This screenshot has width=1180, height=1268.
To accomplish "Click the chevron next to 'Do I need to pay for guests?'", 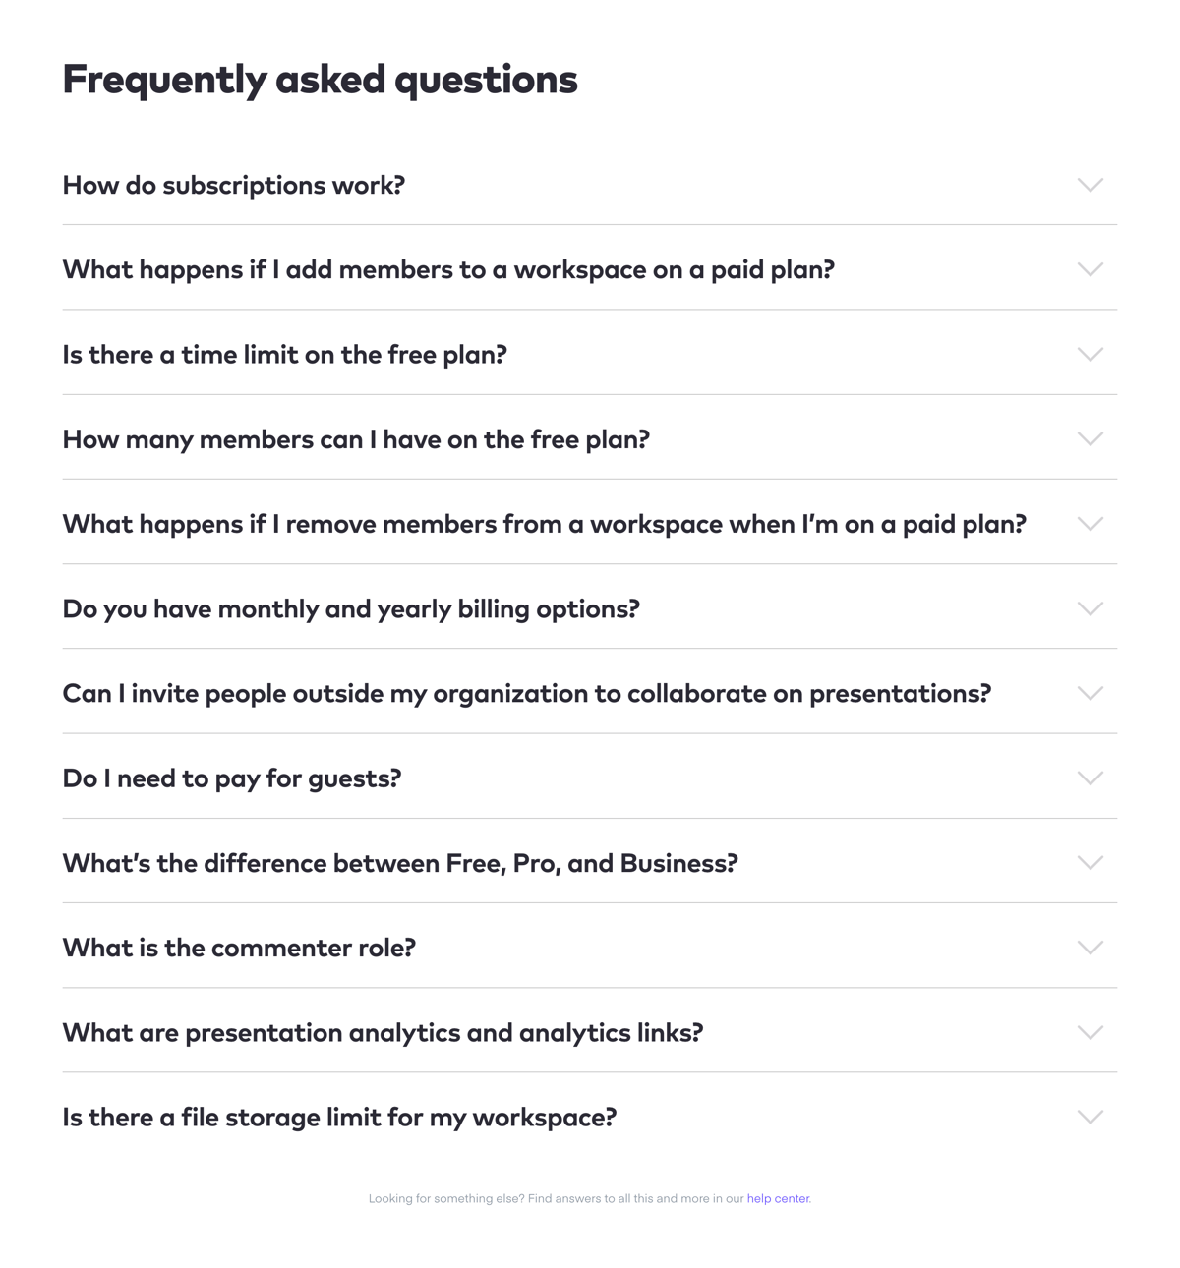I will point(1090,778).
